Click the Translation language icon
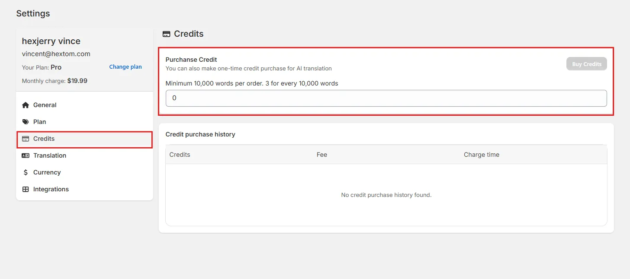Image resolution: width=630 pixels, height=279 pixels. (26, 155)
